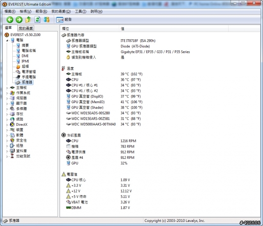Click the DIMM memory module icon
Screen dimensions: 263x226
coord(69,208)
